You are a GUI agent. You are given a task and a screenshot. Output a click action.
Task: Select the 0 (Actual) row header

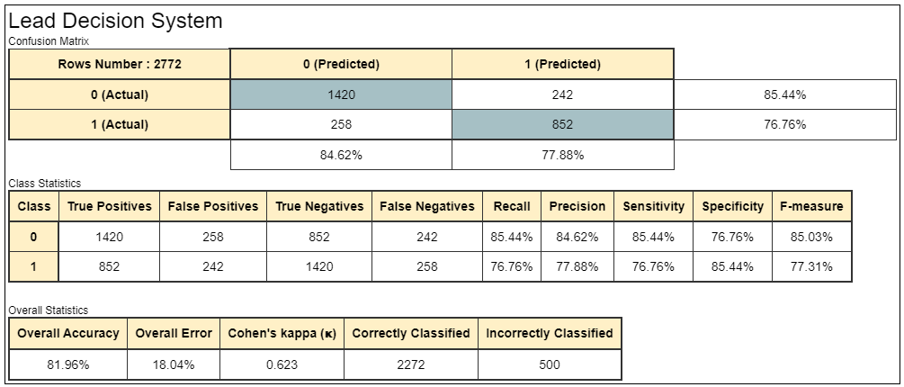pyautogui.click(x=119, y=94)
